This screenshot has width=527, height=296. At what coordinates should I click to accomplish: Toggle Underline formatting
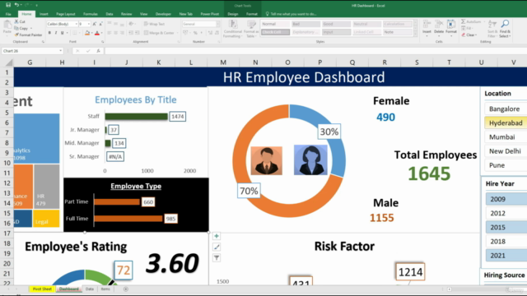pos(62,33)
